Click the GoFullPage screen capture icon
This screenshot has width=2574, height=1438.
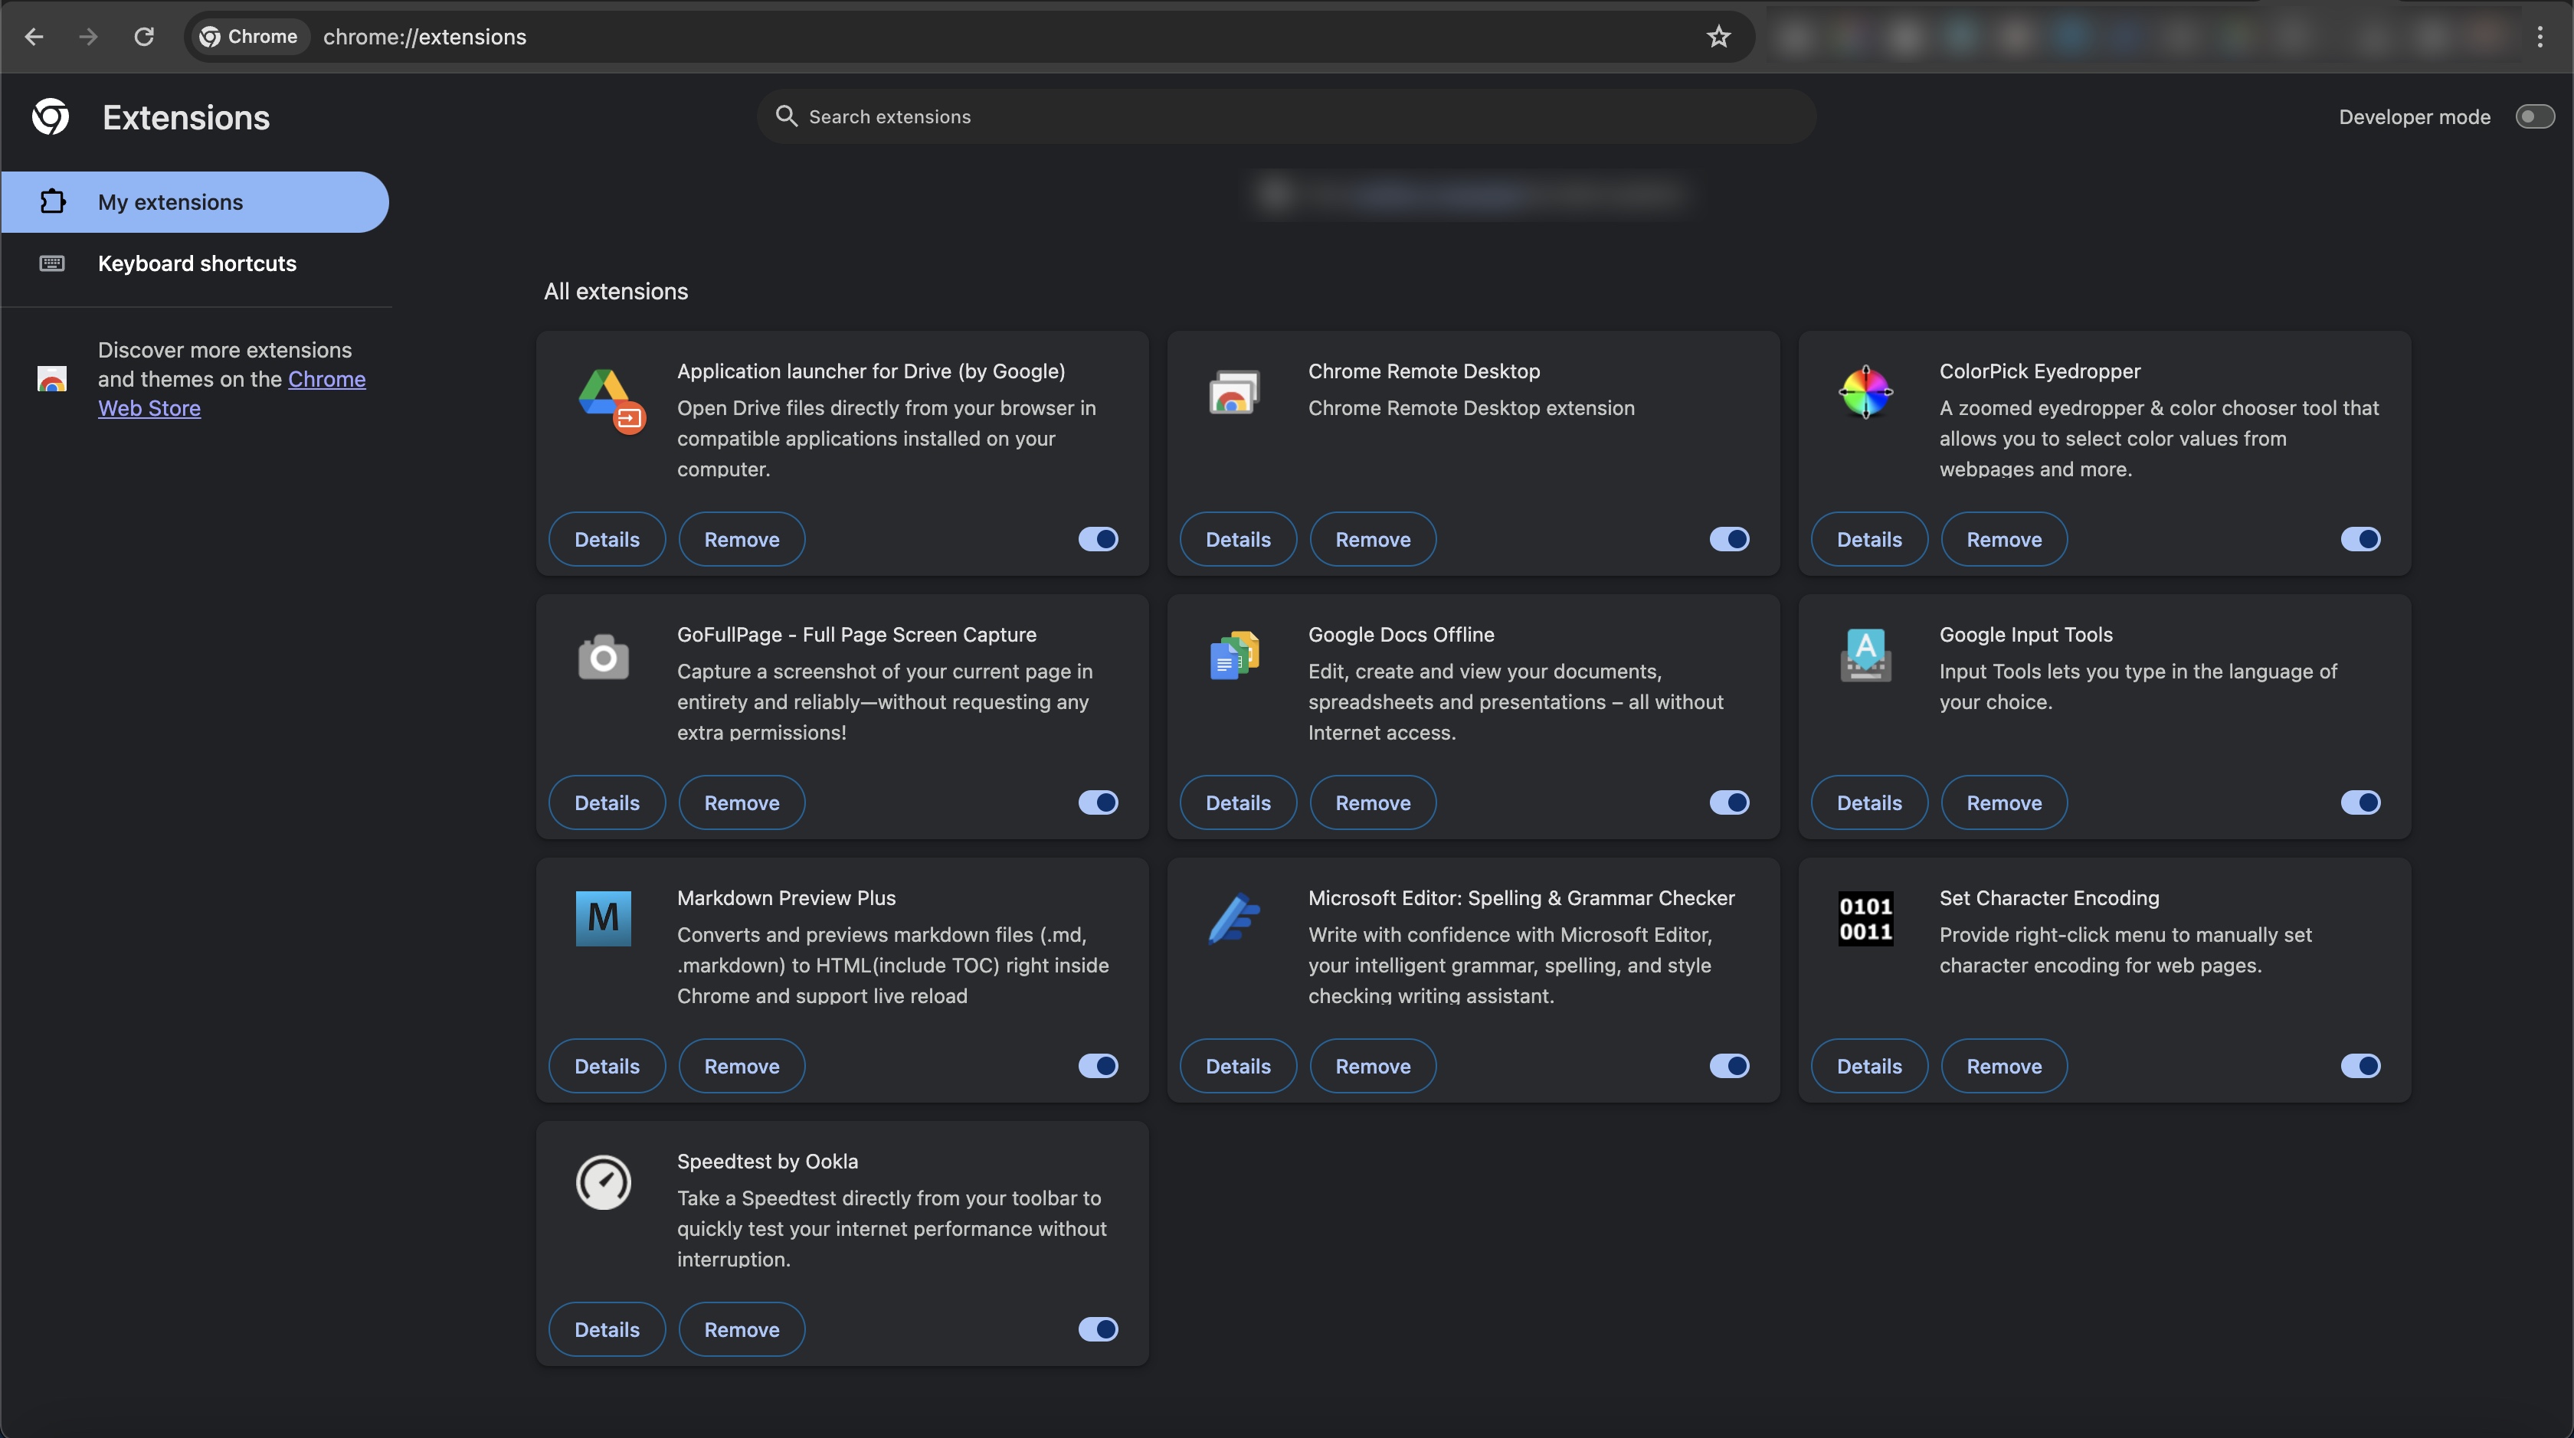[x=603, y=654]
